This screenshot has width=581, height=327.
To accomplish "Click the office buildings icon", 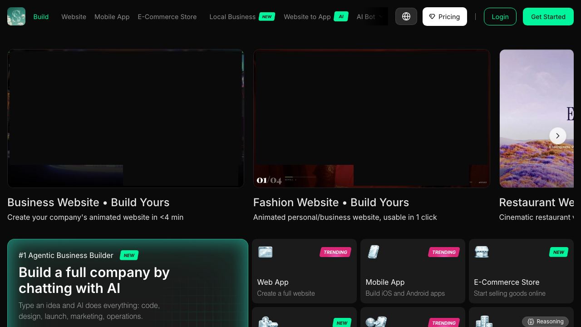I will (x=484, y=322).
